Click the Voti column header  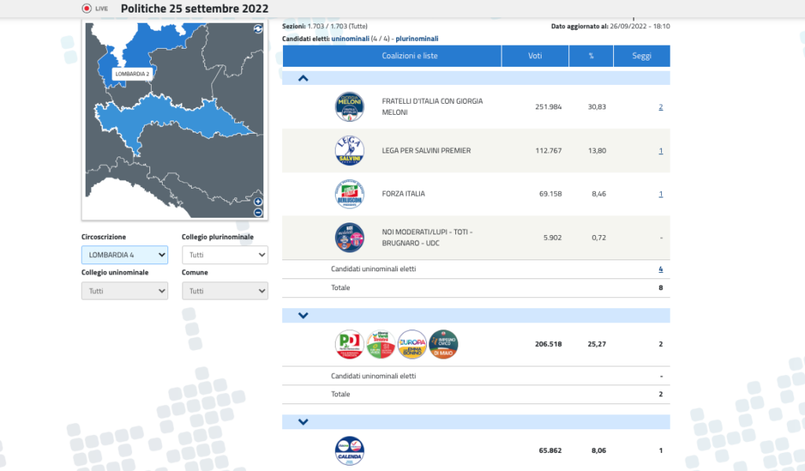tap(535, 56)
